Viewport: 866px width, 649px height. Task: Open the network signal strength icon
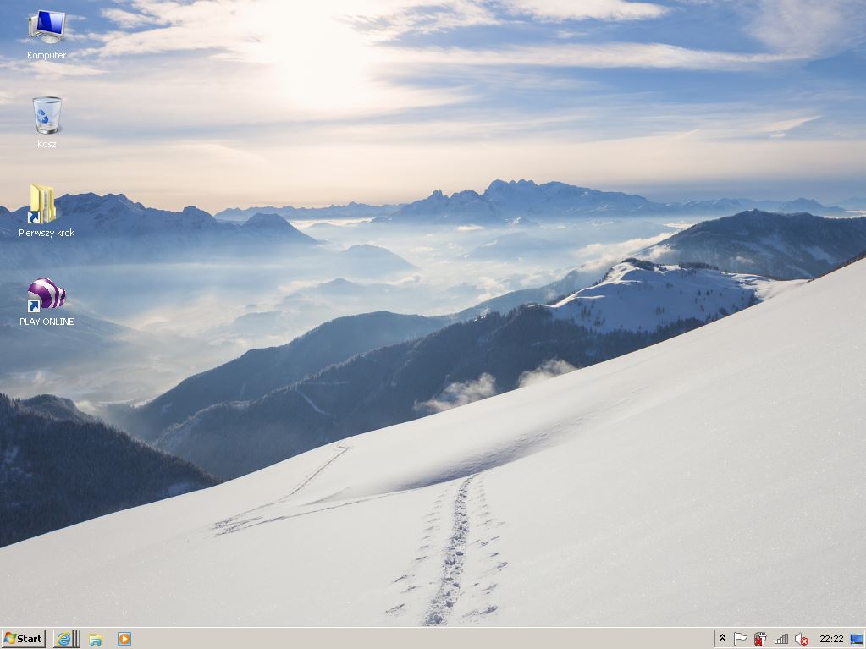tap(781, 639)
